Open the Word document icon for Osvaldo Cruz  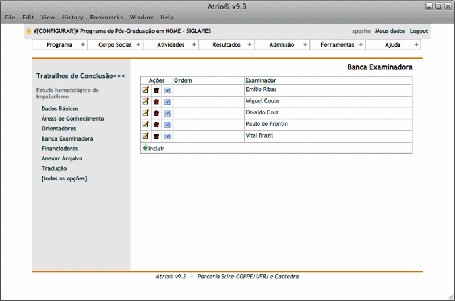coord(167,113)
